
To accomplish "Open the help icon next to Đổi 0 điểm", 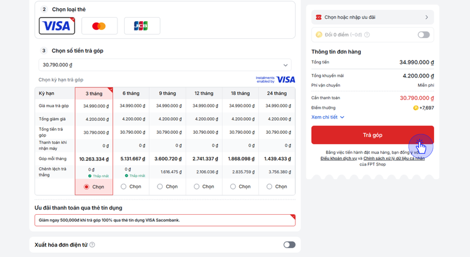I will coord(367,35).
